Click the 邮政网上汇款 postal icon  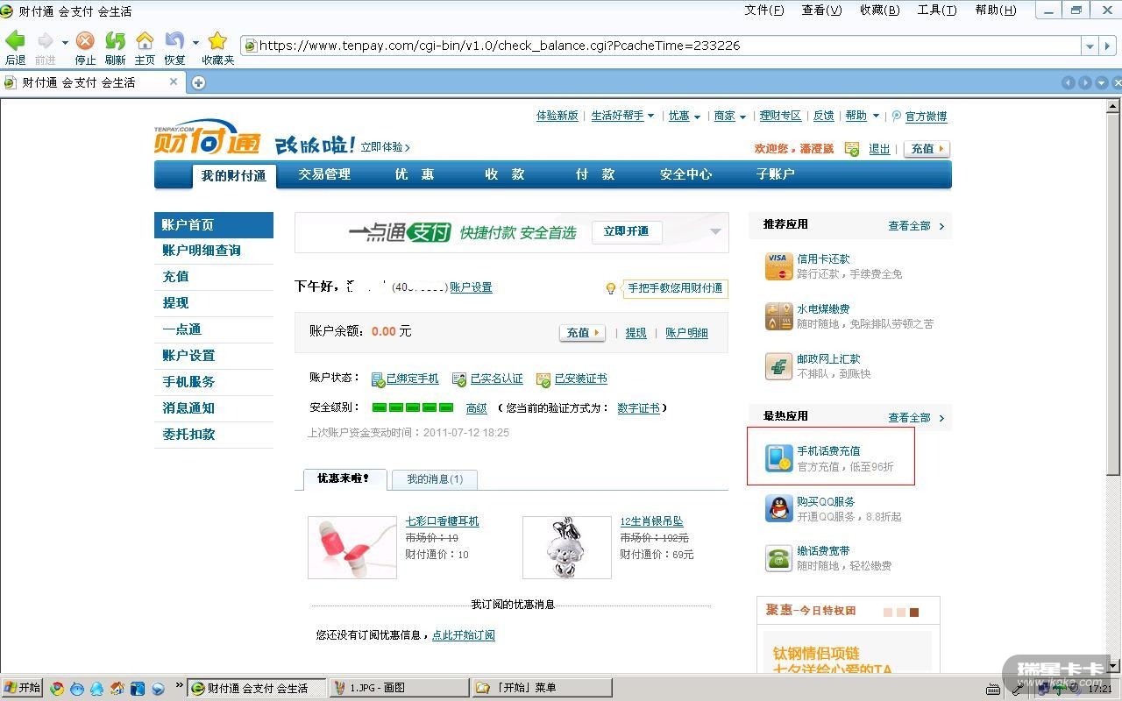778,366
